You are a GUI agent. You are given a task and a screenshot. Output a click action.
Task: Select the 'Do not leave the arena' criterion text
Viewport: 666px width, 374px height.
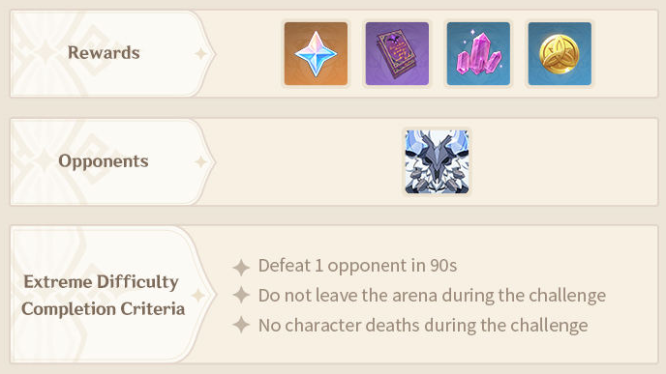[432, 296]
